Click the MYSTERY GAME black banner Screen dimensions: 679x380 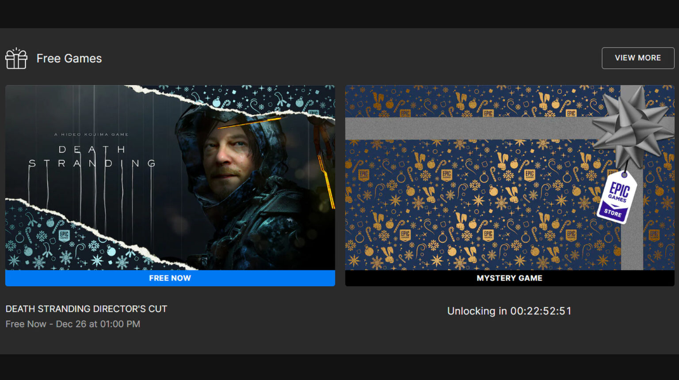pos(510,278)
